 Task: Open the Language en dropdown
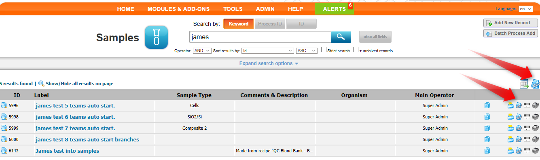(526, 9)
